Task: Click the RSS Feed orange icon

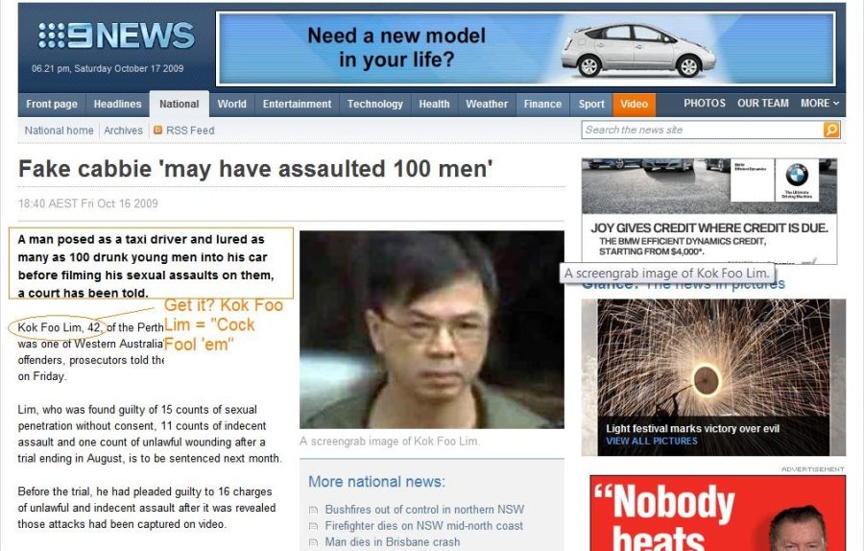Action: [x=158, y=130]
